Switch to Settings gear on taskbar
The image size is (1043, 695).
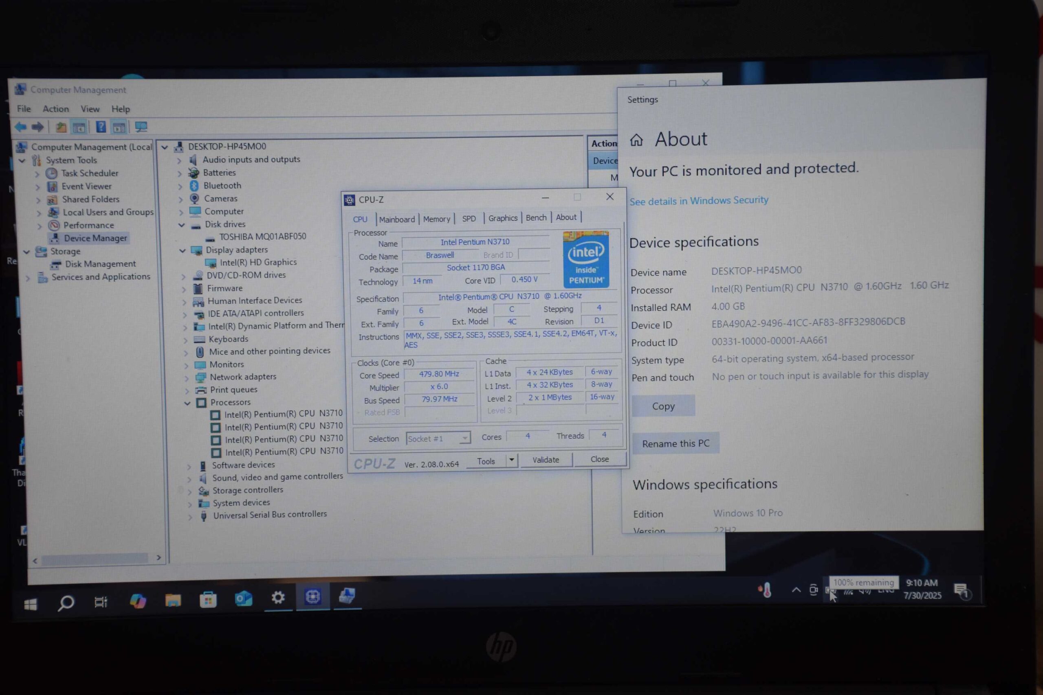(x=277, y=597)
